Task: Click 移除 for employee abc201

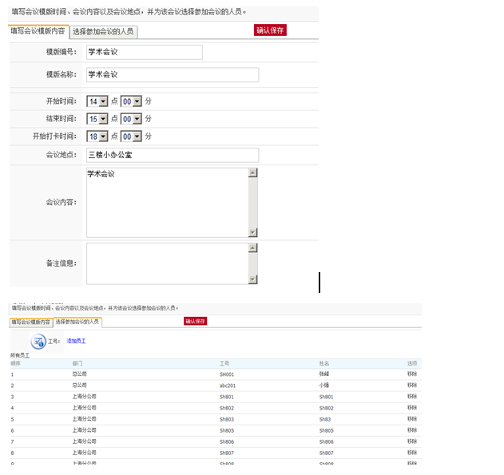Action: pos(412,386)
